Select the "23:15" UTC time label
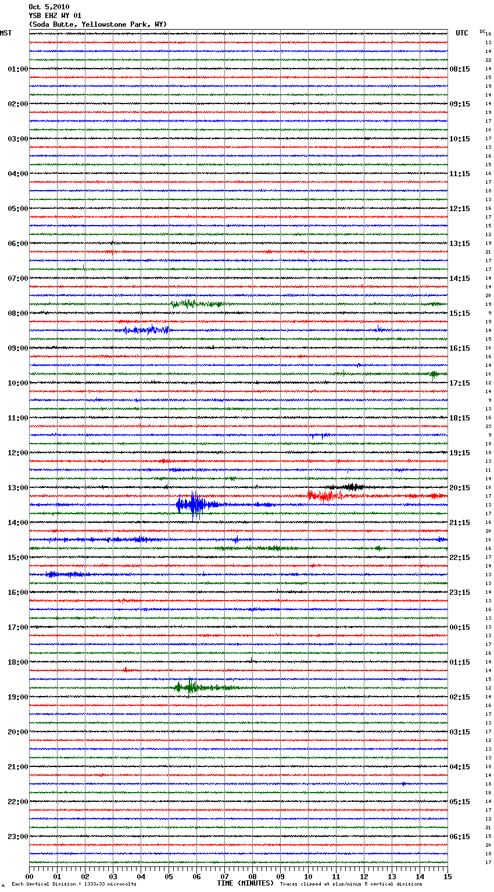The height and width of the screenshot is (892, 494). pyautogui.click(x=460, y=593)
